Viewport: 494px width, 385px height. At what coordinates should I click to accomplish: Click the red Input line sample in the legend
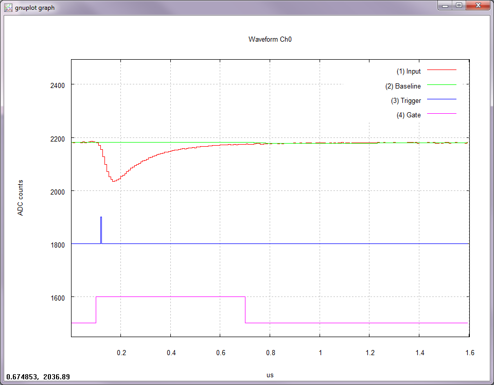coord(442,70)
